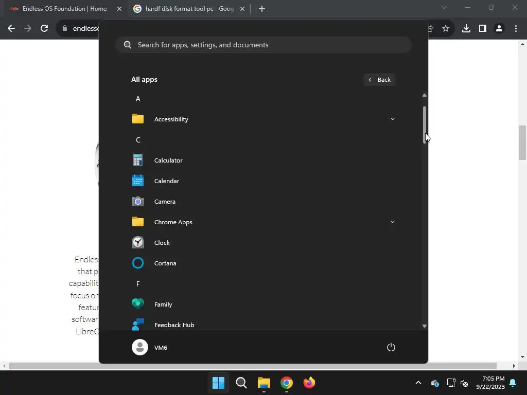
Task: Click the apps list scroll-up arrow
Action: [425, 95]
